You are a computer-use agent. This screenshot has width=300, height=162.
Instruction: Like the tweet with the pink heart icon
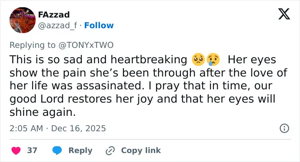click(x=16, y=150)
